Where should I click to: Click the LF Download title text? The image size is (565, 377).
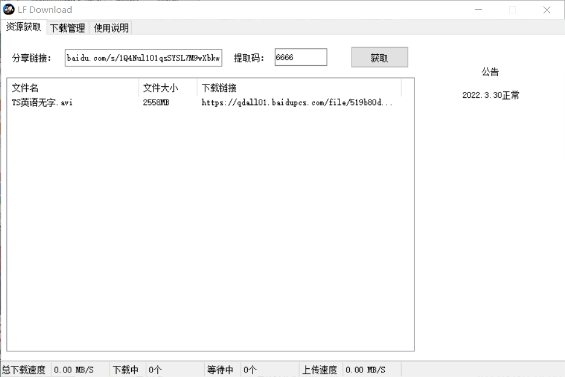pyautogui.click(x=44, y=9)
